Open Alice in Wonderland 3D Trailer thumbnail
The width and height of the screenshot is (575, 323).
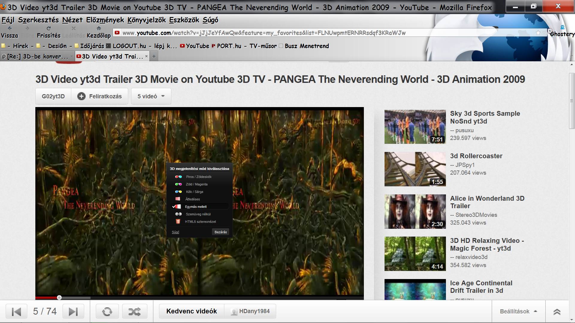tap(415, 212)
